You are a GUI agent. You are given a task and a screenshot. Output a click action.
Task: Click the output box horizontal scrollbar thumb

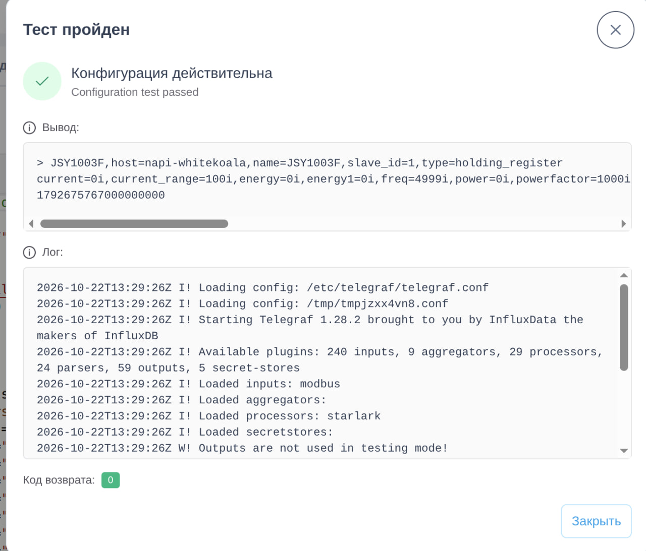134,224
